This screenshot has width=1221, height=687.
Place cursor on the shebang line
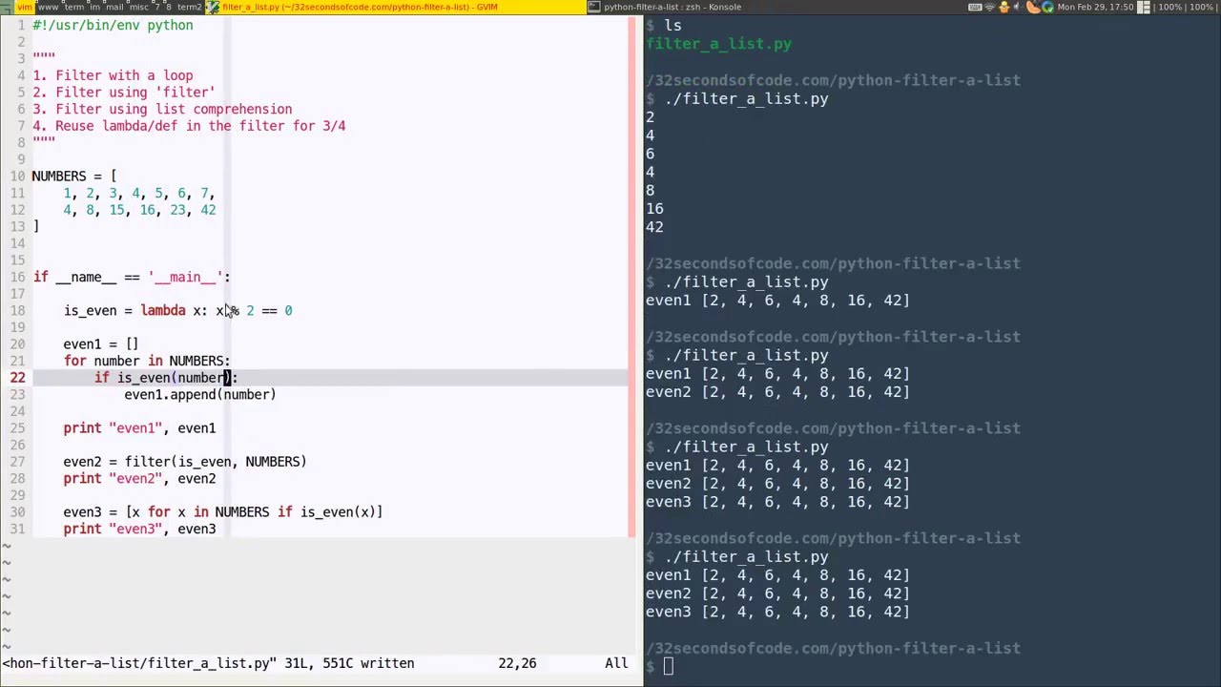click(113, 25)
